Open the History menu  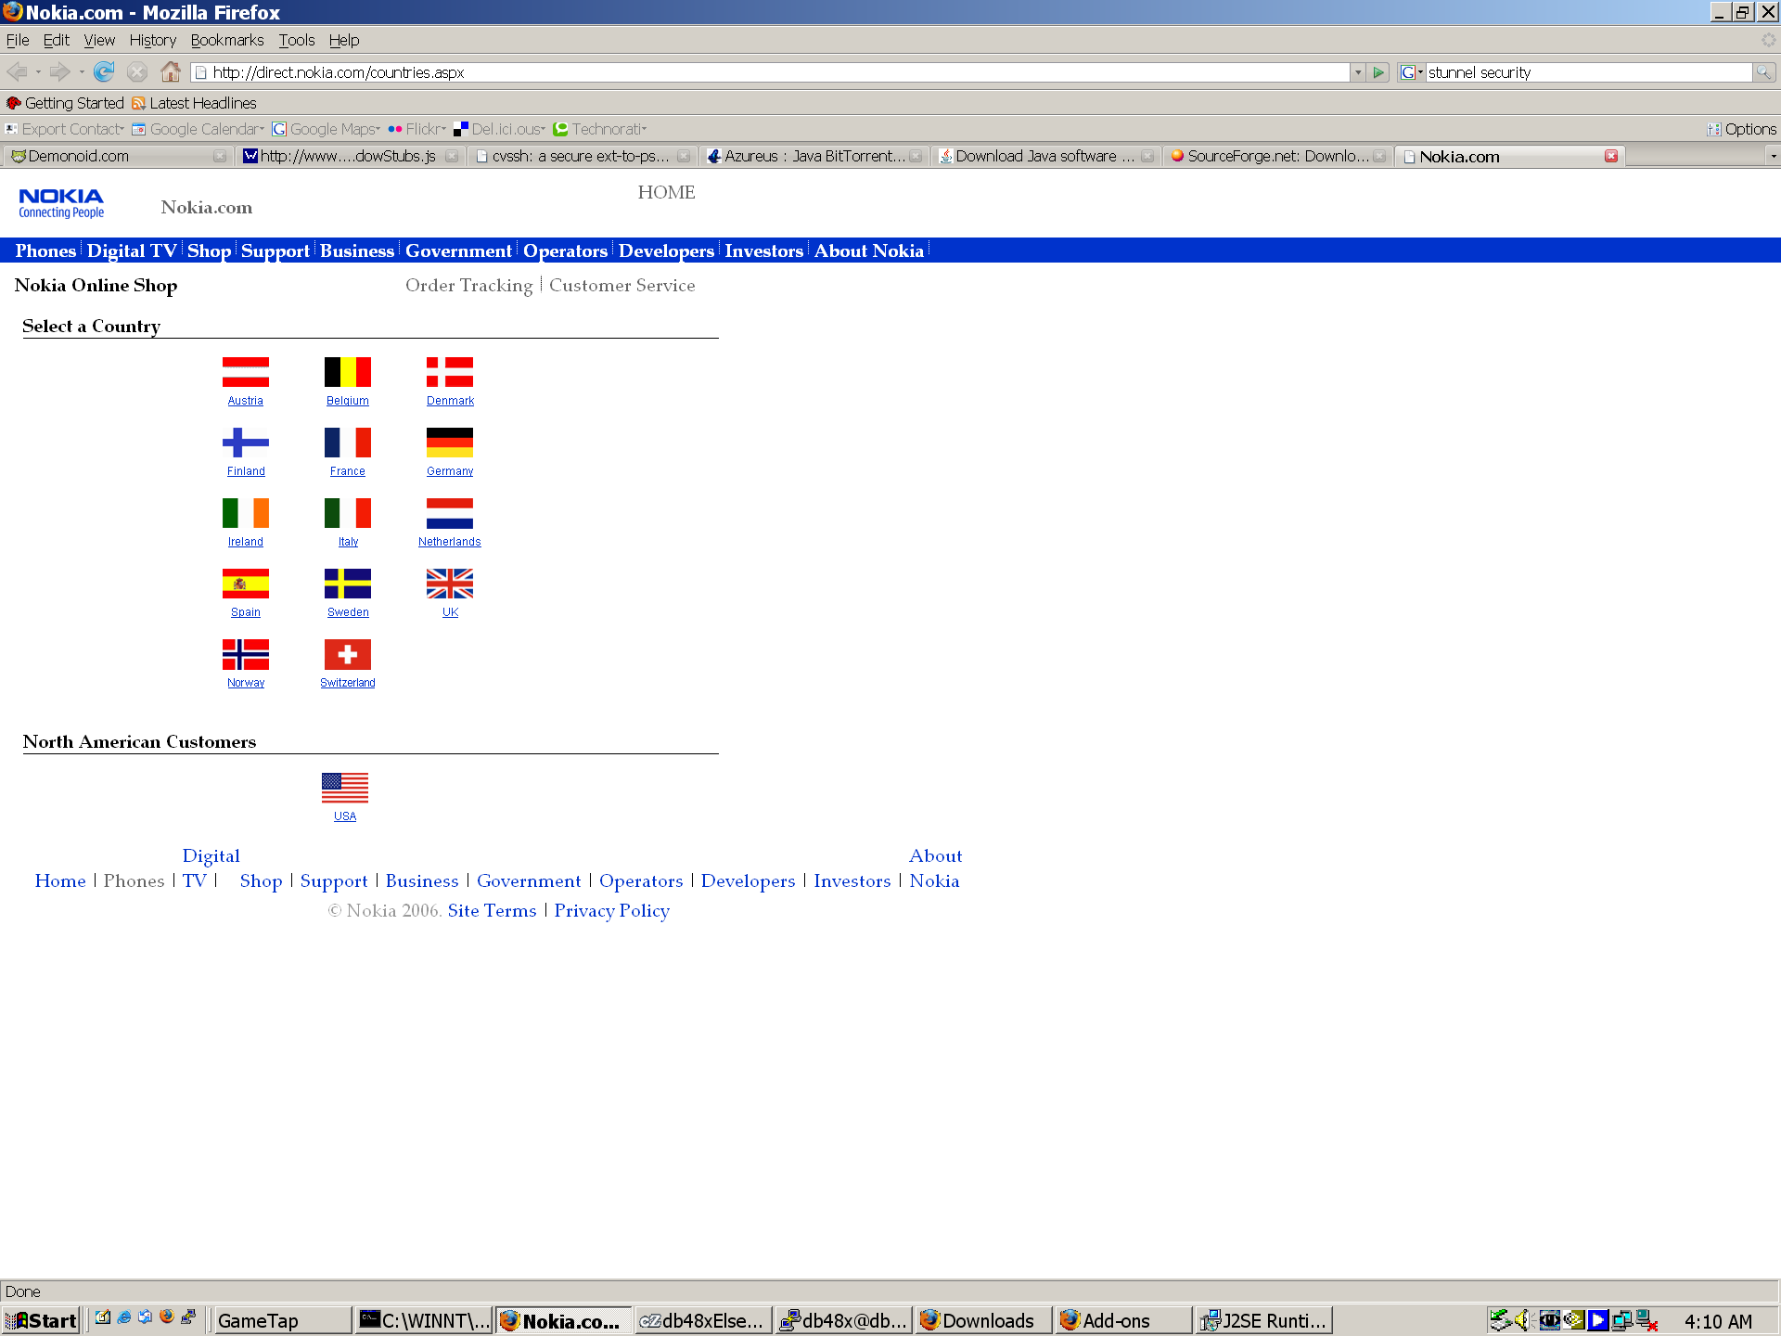[x=153, y=40]
